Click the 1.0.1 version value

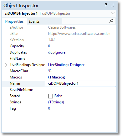52,40
